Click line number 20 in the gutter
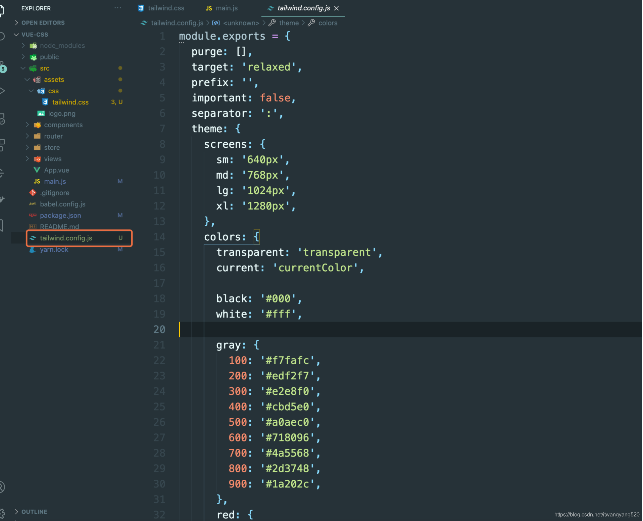Image resolution: width=643 pixels, height=521 pixels. pyautogui.click(x=159, y=329)
